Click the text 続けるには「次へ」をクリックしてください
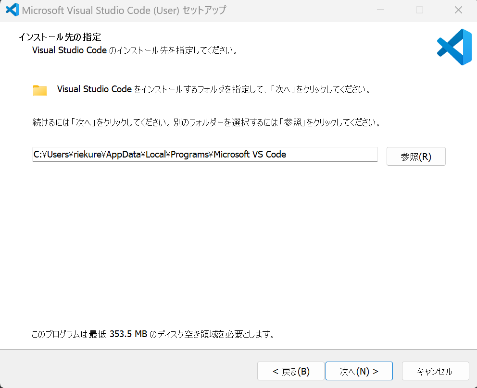Screen dimensions: 477x388 coord(101,122)
